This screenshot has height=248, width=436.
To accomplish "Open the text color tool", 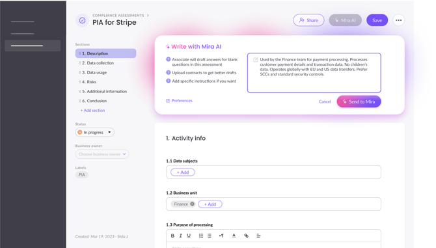I will pos(234,236).
